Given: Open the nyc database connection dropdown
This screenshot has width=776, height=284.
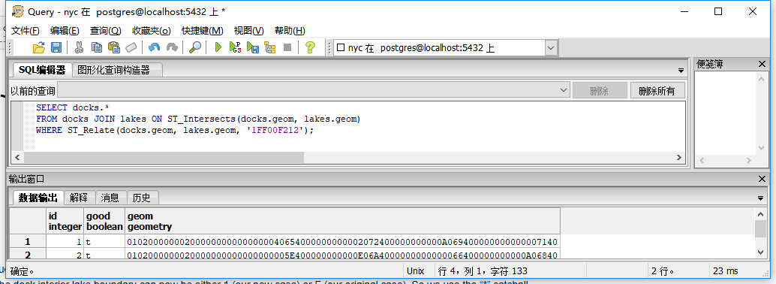Looking at the screenshot, I should click(552, 48).
